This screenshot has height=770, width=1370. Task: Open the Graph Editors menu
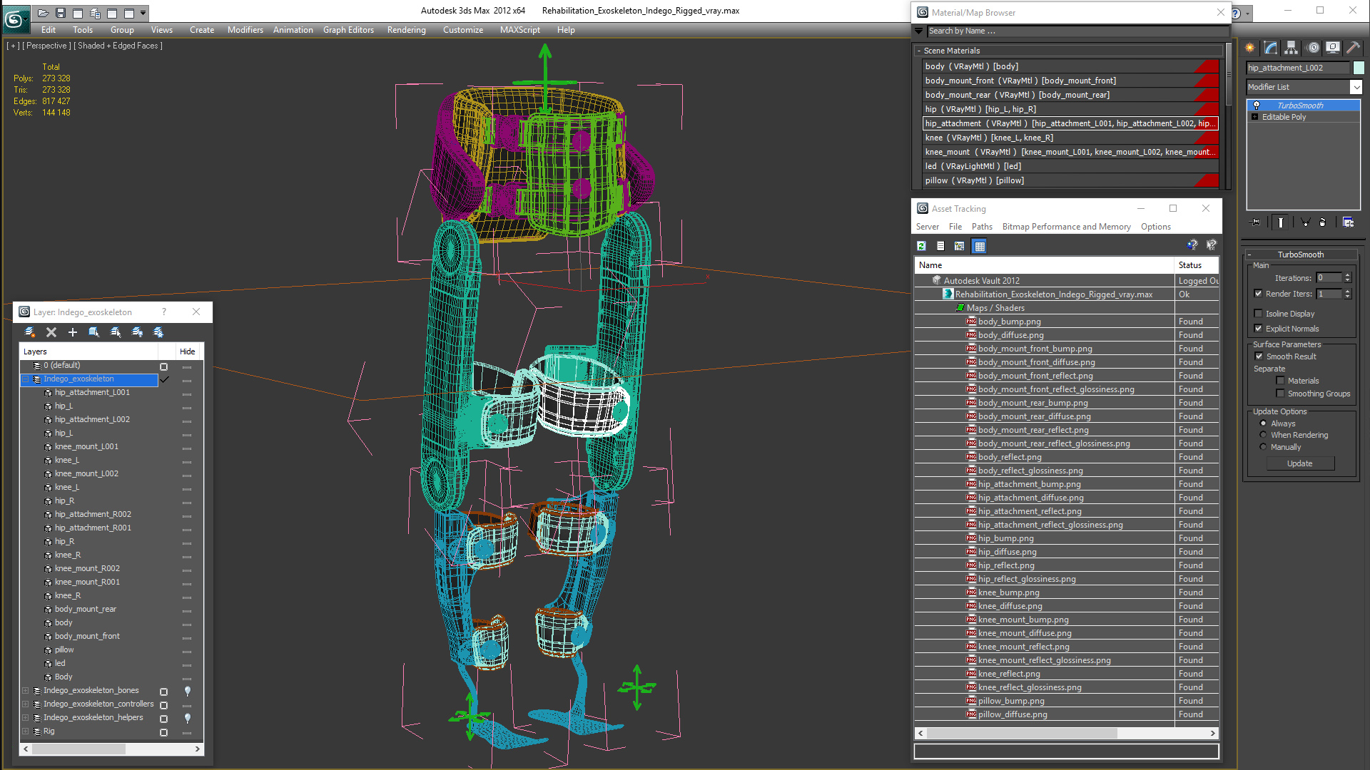(348, 30)
